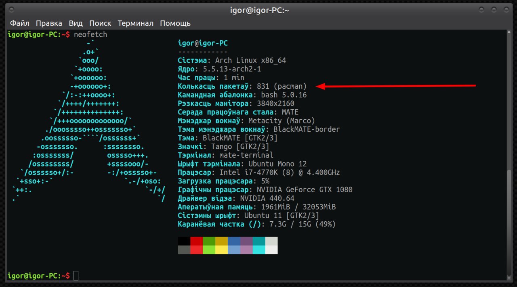Click the 'Загрузка працэсара: 5%' line

click(223, 181)
